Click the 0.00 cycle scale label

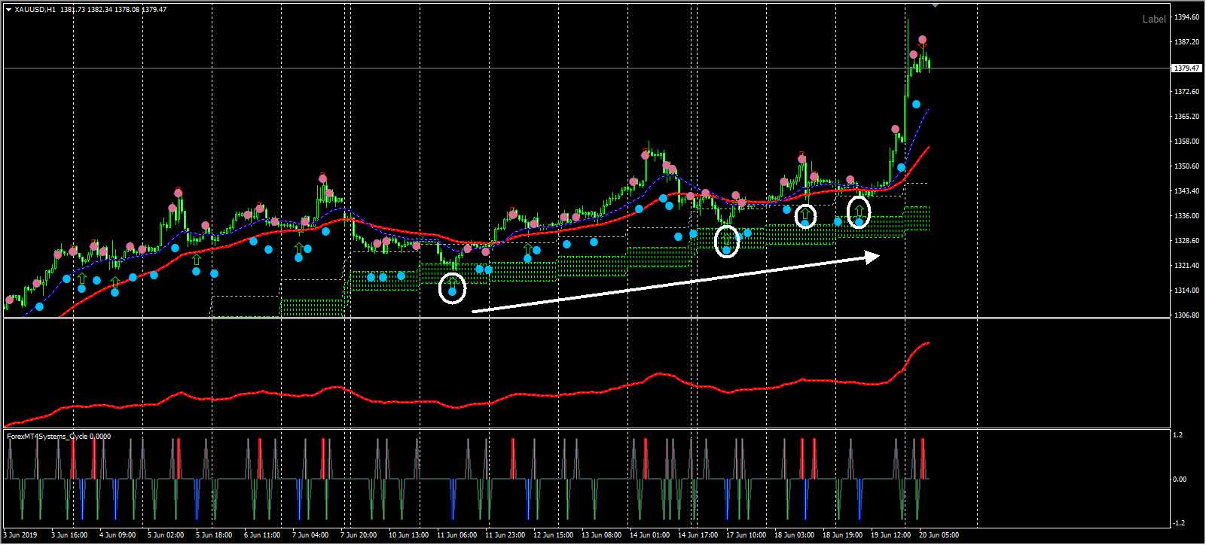coord(1180,480)
